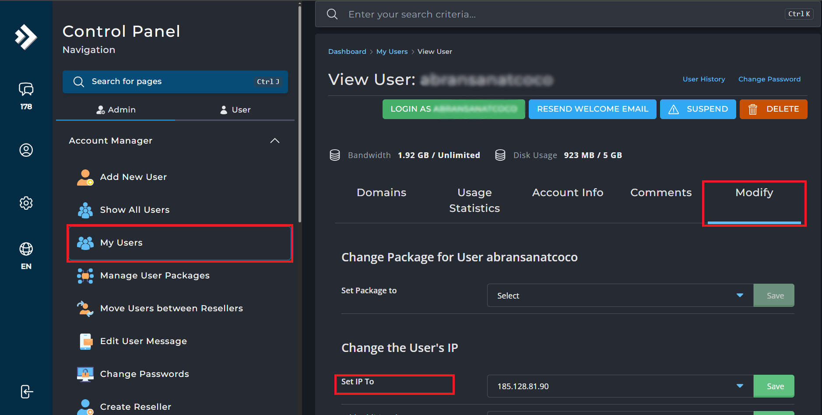The image size is (822, 415).
Task: Click Save next to Set Package to
Action: (774, 295)
